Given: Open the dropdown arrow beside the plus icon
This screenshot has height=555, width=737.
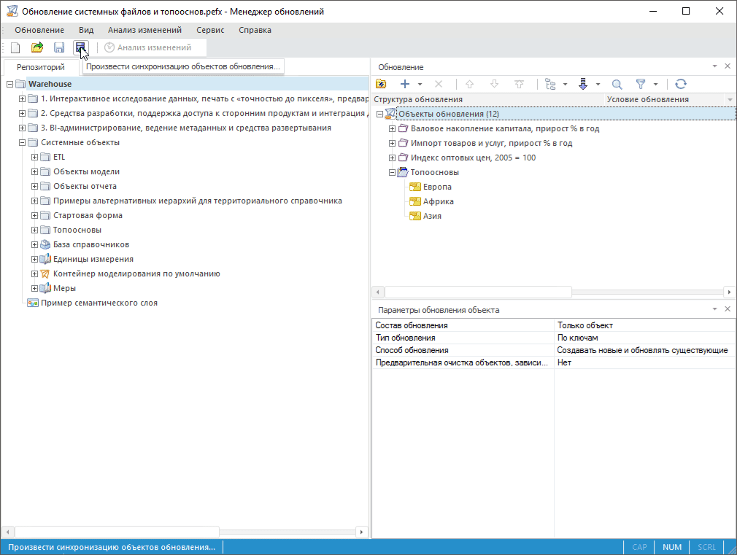Looking at the screenshot, I should point(420,85).
